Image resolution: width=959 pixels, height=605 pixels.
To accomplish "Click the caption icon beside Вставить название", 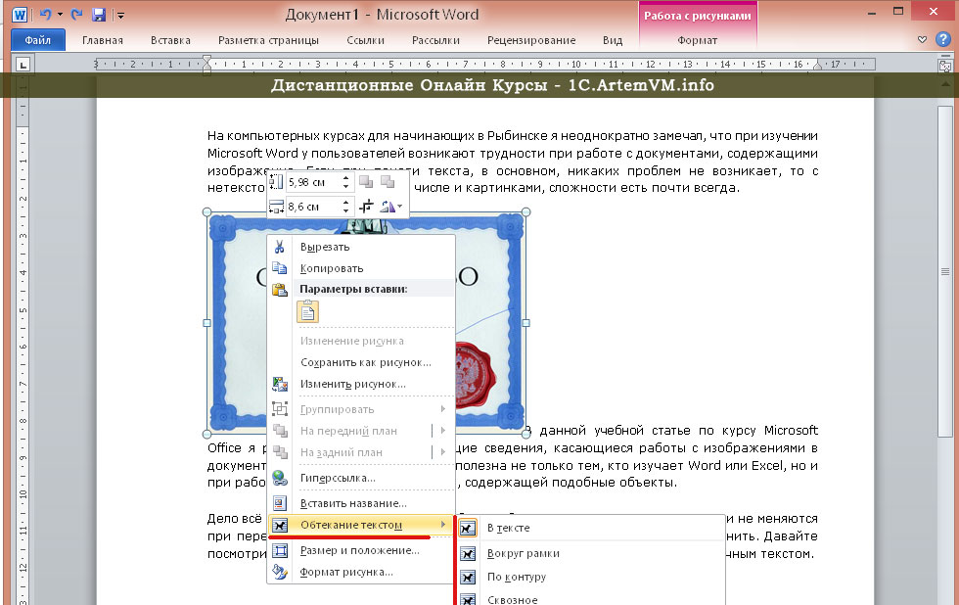I will tap(280, 503).
